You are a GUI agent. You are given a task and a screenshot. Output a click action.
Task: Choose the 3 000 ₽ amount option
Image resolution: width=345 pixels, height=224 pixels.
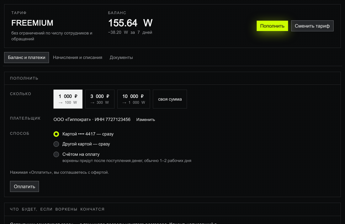[x=100, y=99]
